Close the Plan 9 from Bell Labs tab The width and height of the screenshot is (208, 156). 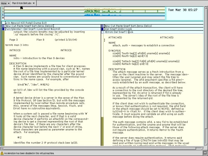[34, 3]
